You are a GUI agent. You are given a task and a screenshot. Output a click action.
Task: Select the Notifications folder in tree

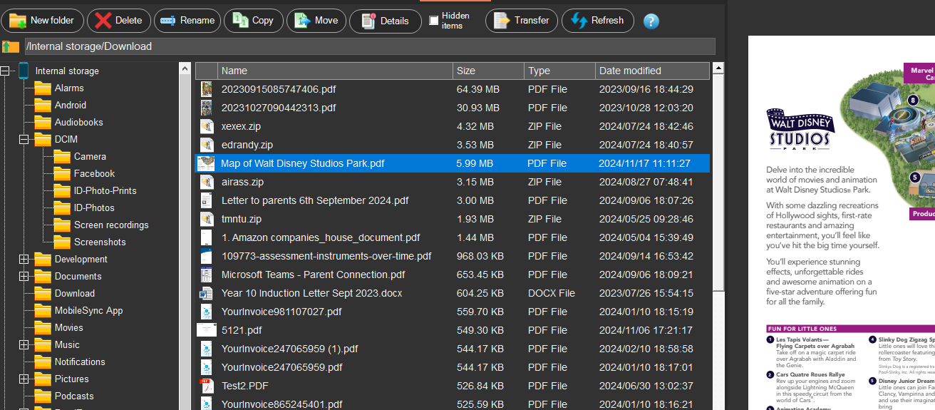(x=80, y=362)
